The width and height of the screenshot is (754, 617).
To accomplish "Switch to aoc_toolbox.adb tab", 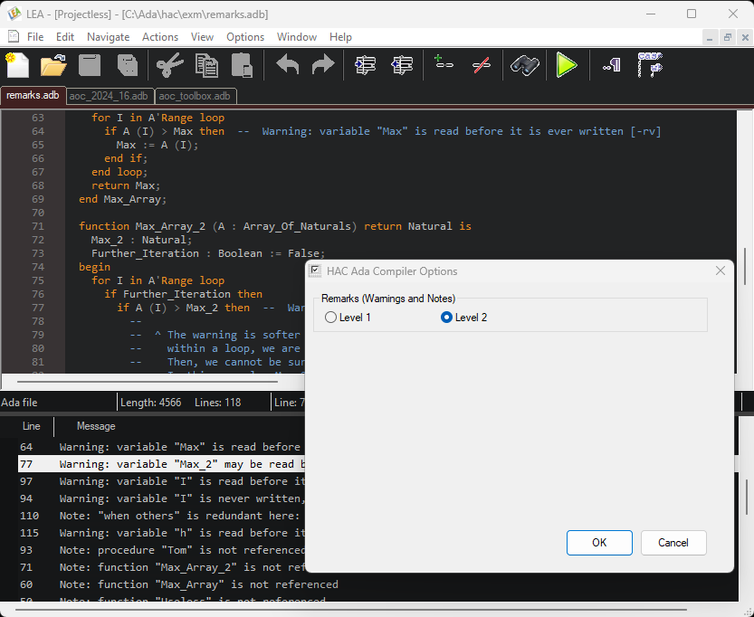I will (195, 96).
